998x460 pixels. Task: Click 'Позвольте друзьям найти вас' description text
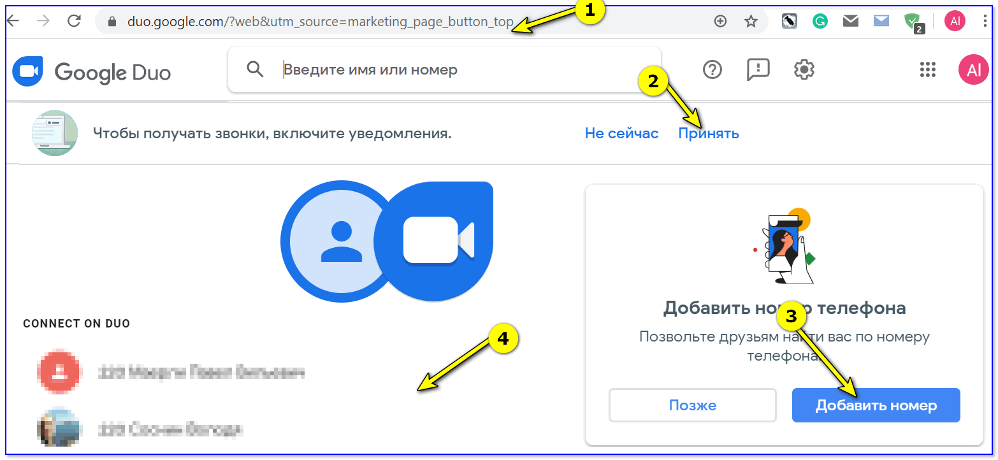click(x=785, y=345)
